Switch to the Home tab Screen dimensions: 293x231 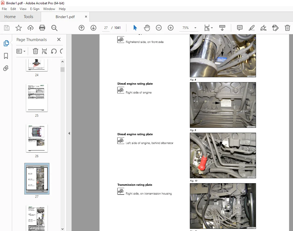tap(10, 17)
